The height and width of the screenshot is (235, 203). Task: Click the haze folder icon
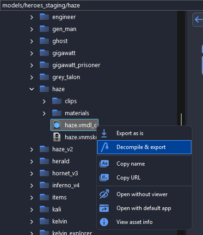coord(44,89)
